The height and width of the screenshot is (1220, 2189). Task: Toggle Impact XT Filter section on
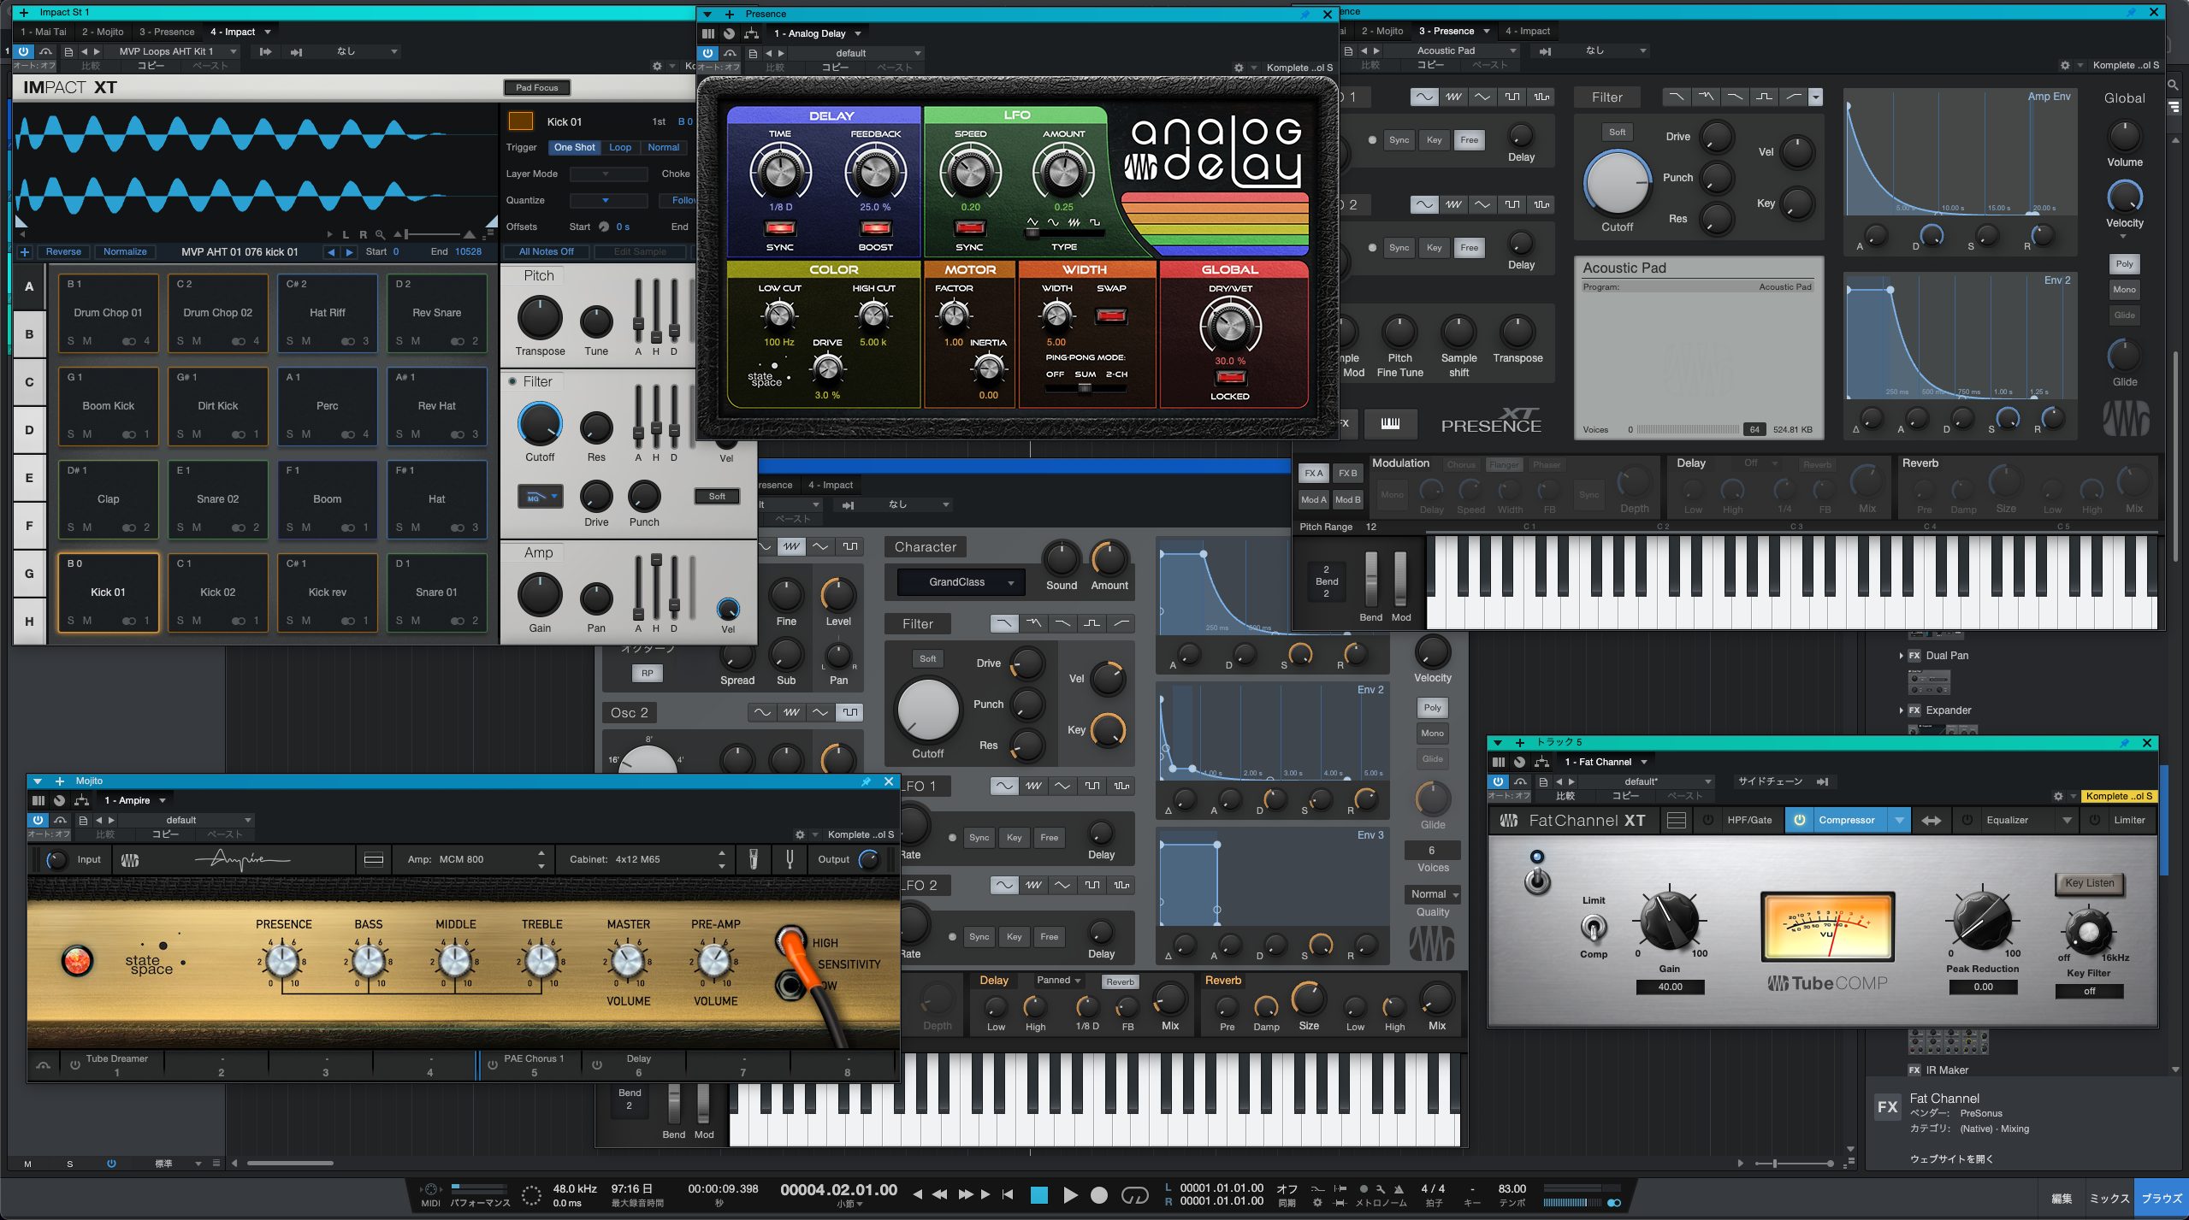point(512,381)
